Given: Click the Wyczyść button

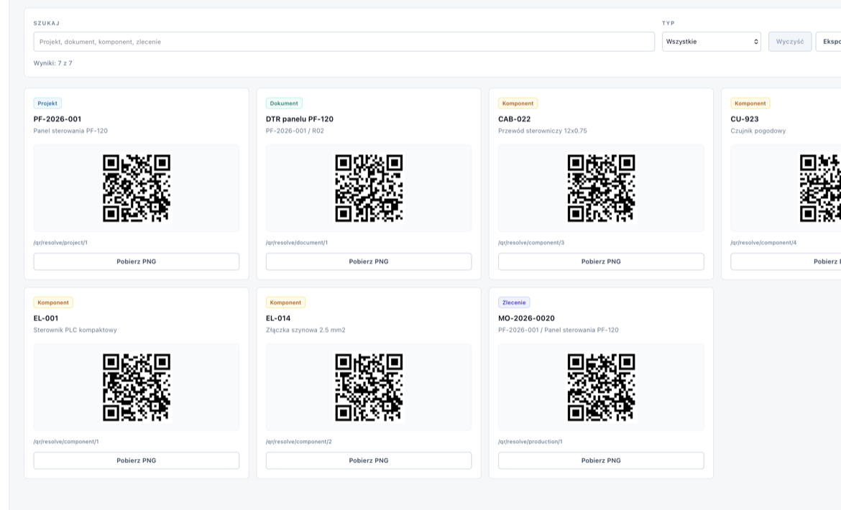Looking at the screenshot, I should [x=790, y=42].
